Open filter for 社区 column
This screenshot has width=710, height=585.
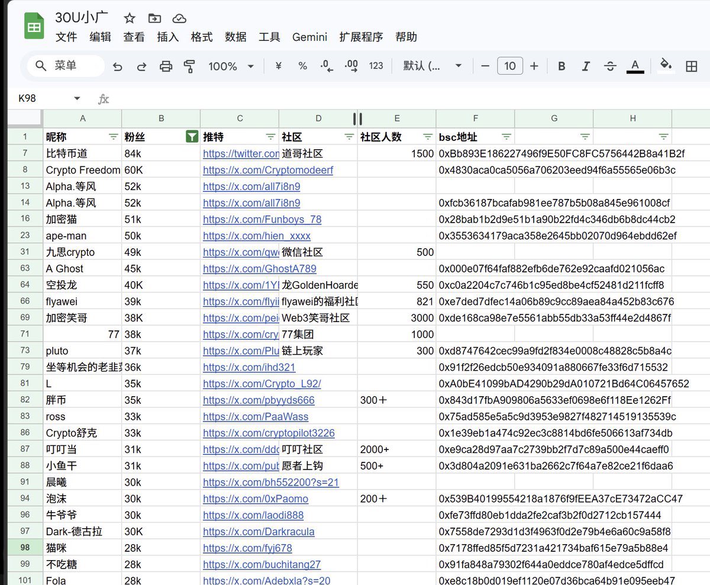pos(349,137)
